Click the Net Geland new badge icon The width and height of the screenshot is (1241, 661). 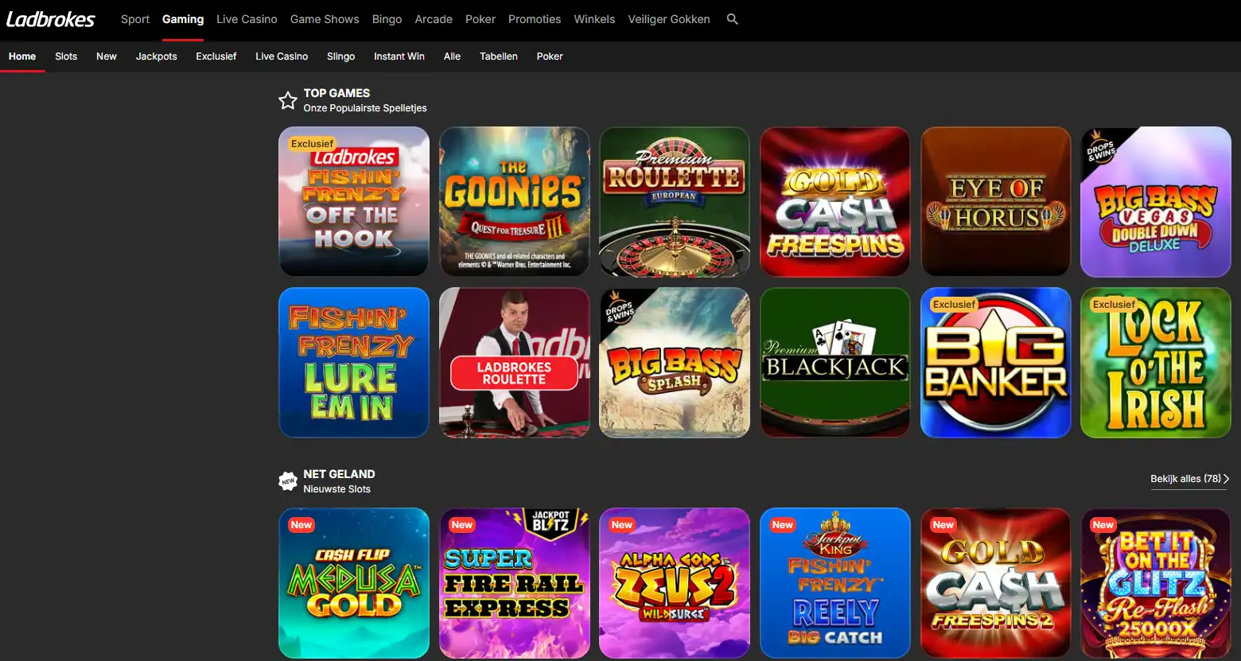[288, 481]
